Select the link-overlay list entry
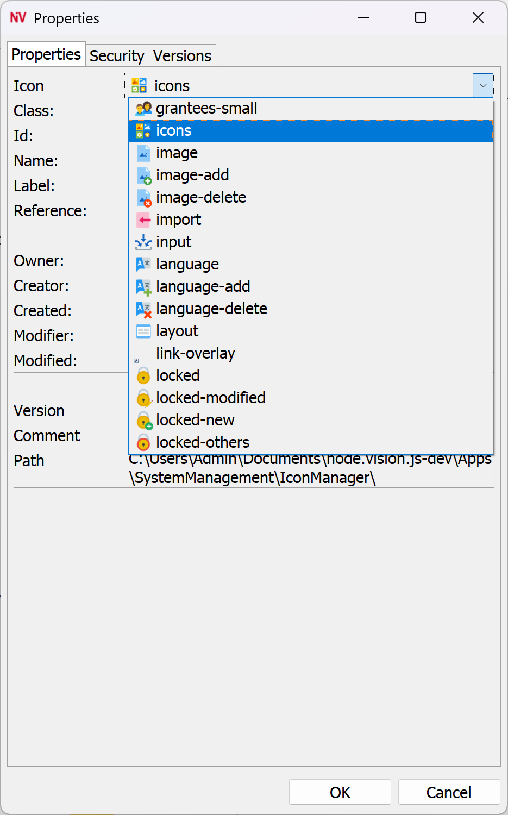Image resolution: width=508 pixels, height=815 pixels. coord(195,354)
